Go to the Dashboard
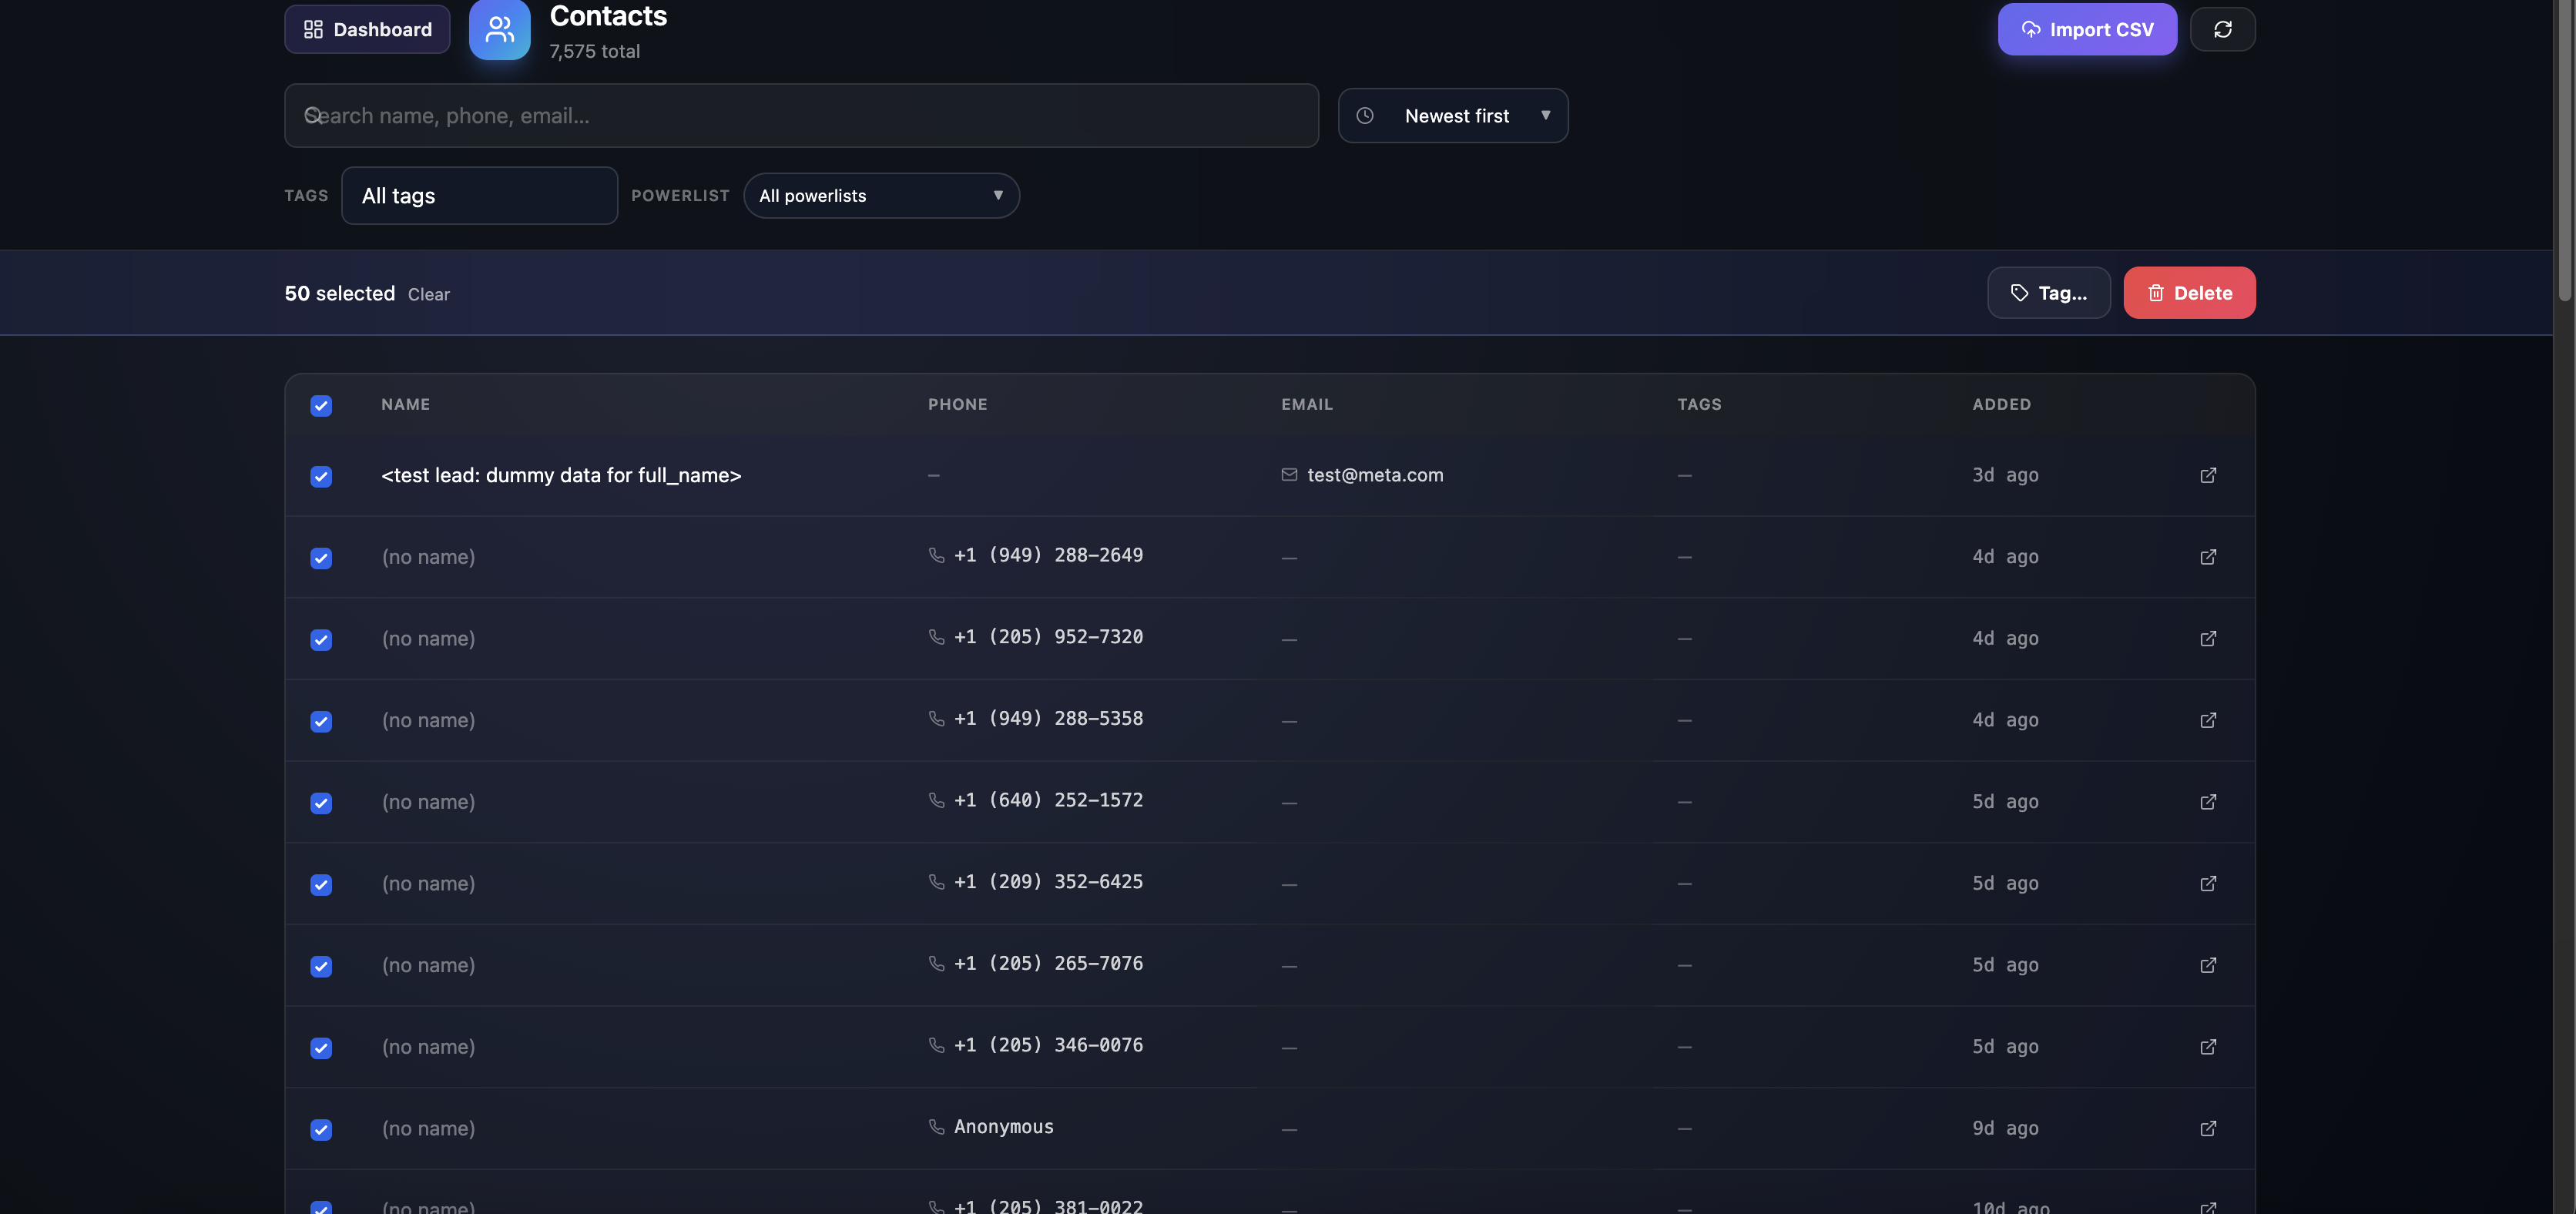The image size is (2576, 1214). pos(367,29)
